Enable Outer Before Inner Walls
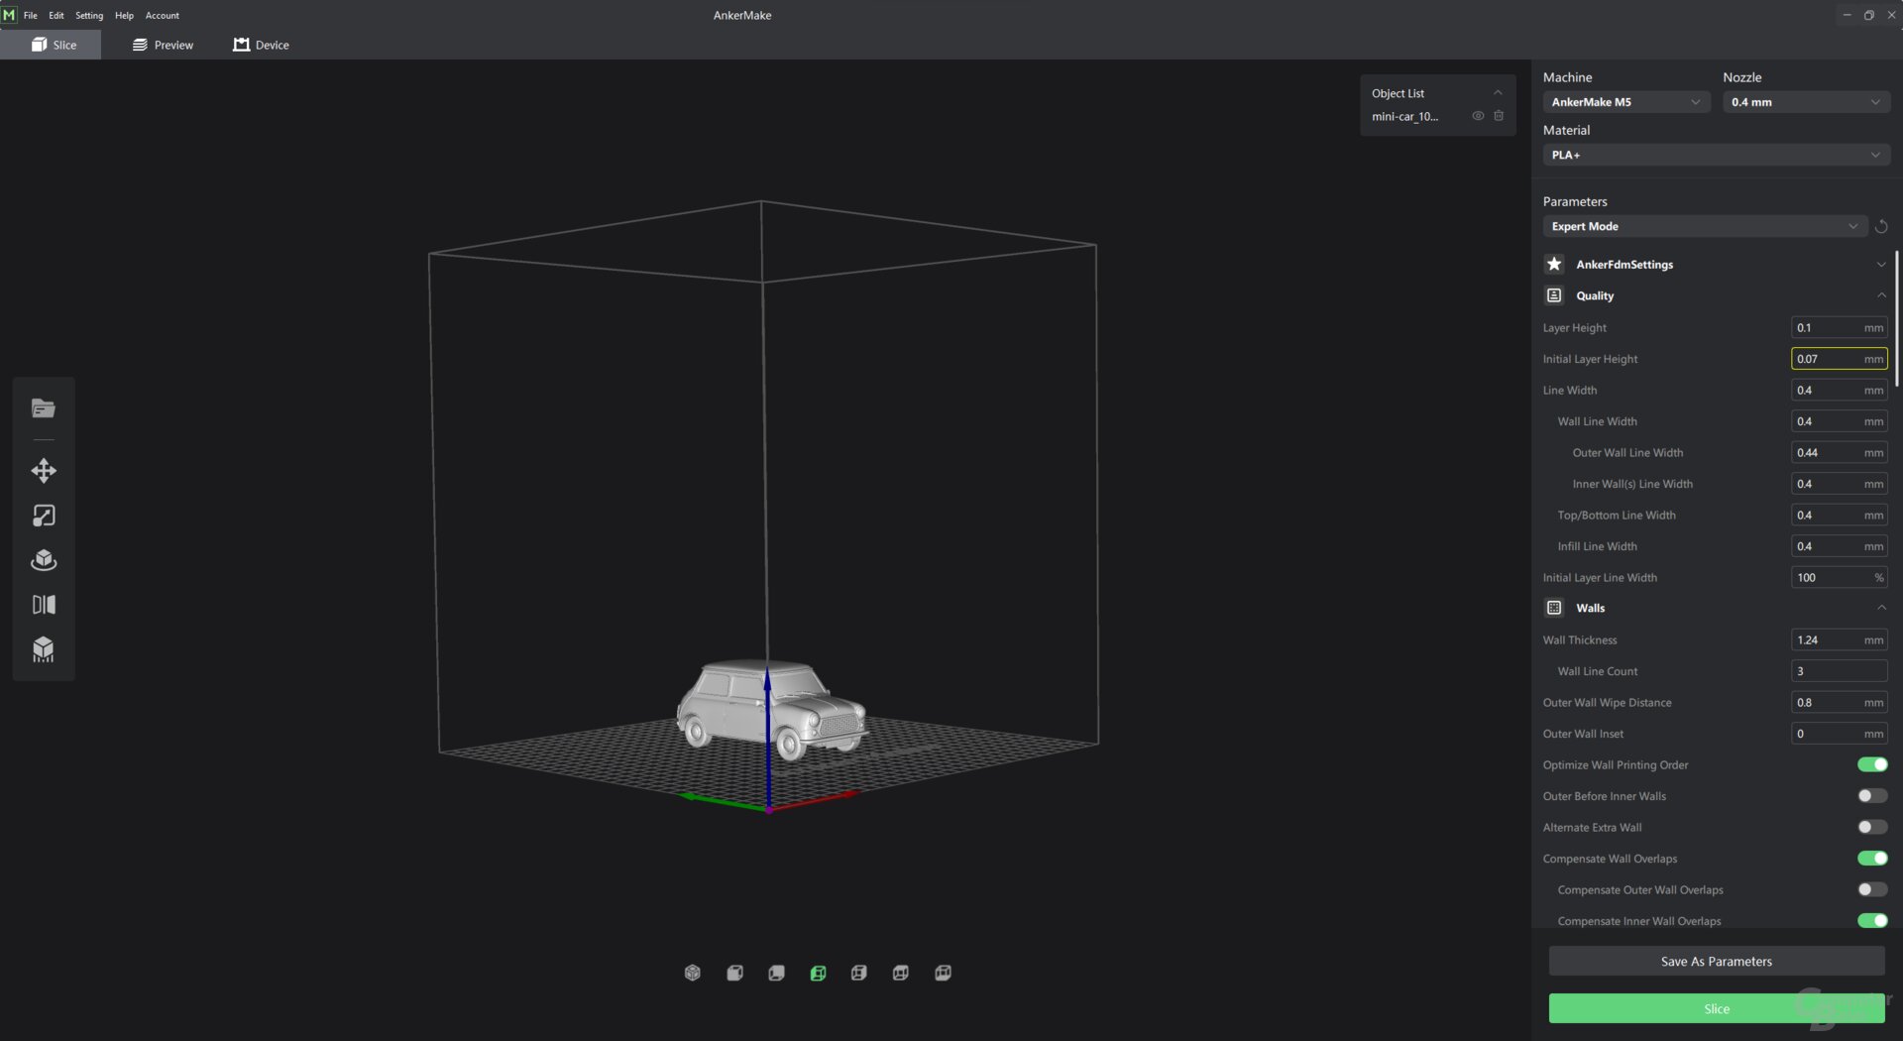The image size is (1903, 1041). [1871, 796]
